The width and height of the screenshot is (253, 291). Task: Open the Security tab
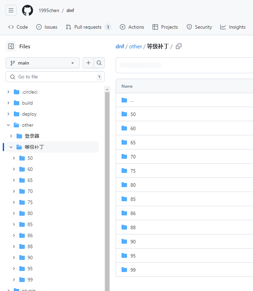coord(199,27)
